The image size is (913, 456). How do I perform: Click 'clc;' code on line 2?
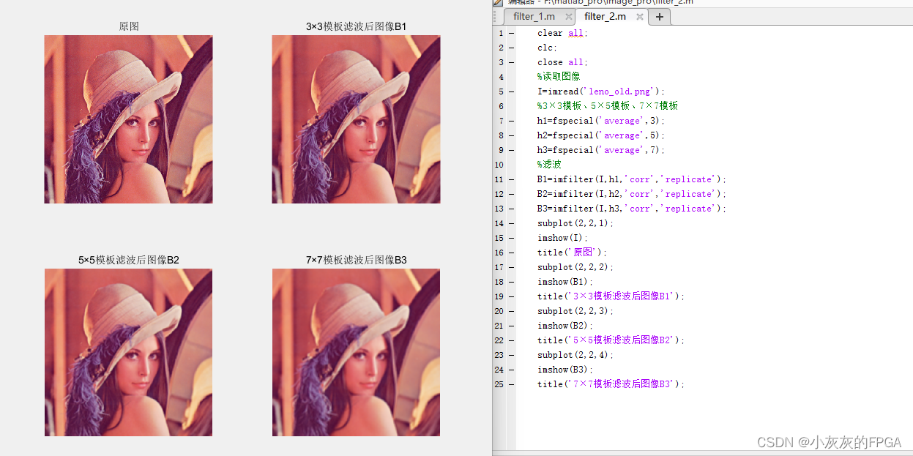(547, 48)
